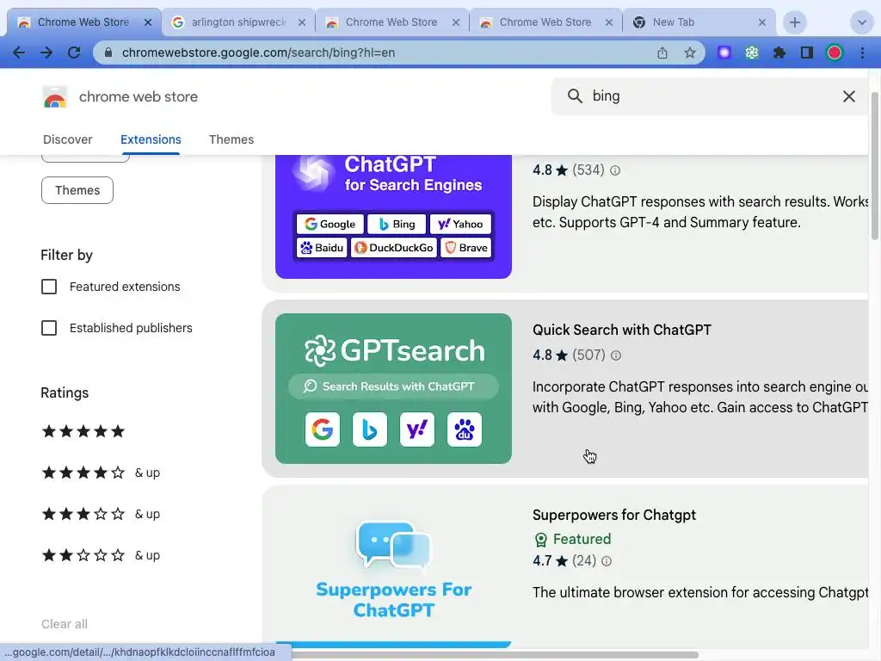This screenshot has height=661, width=881.
Task: Open rating info icon next to (534)
Action: click(615, 170)
